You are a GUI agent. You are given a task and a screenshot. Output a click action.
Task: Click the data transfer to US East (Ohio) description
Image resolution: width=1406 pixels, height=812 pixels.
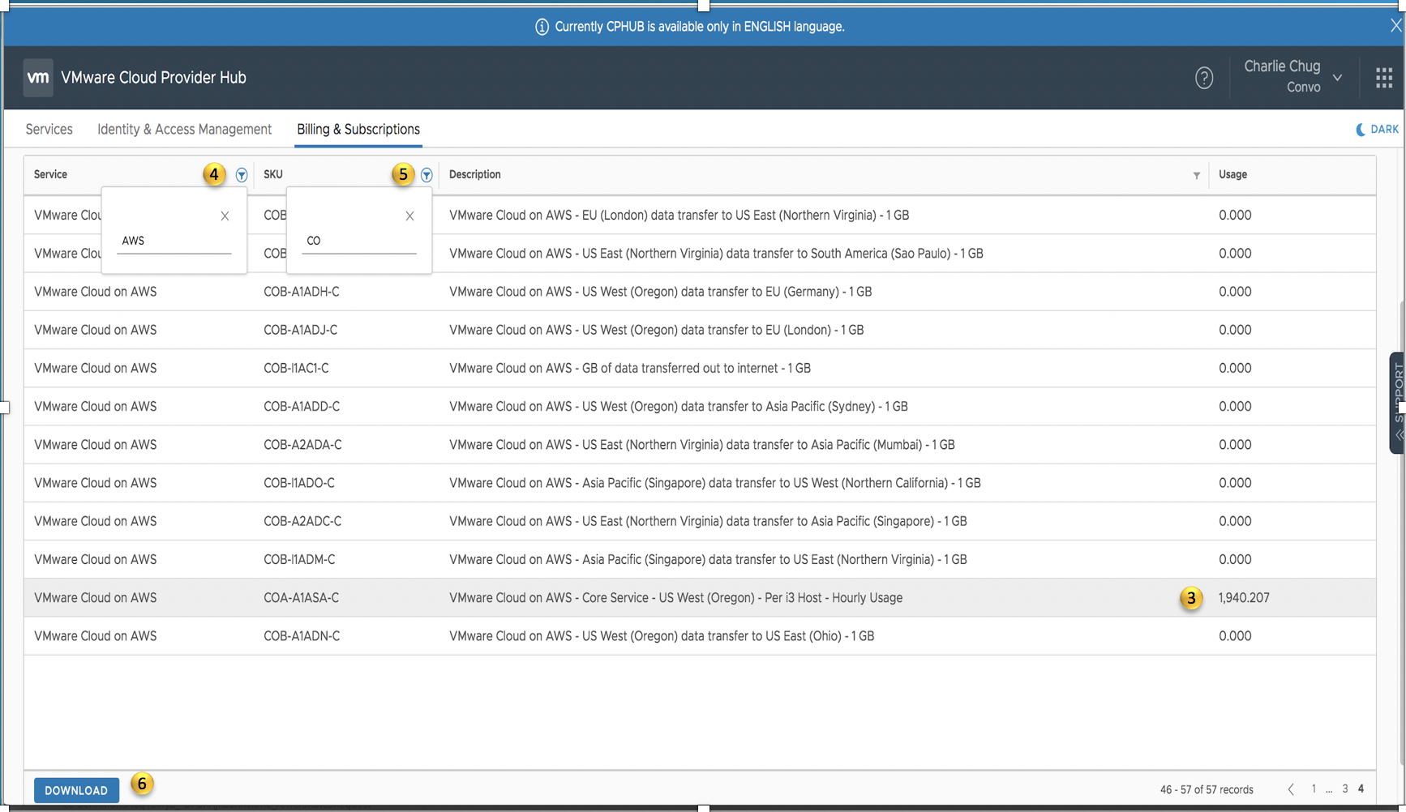tap(662, 636)
